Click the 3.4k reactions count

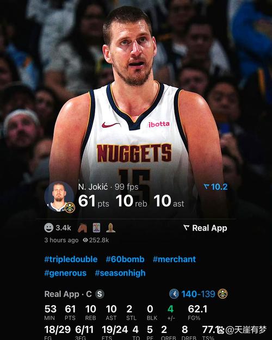coord(63,228)
